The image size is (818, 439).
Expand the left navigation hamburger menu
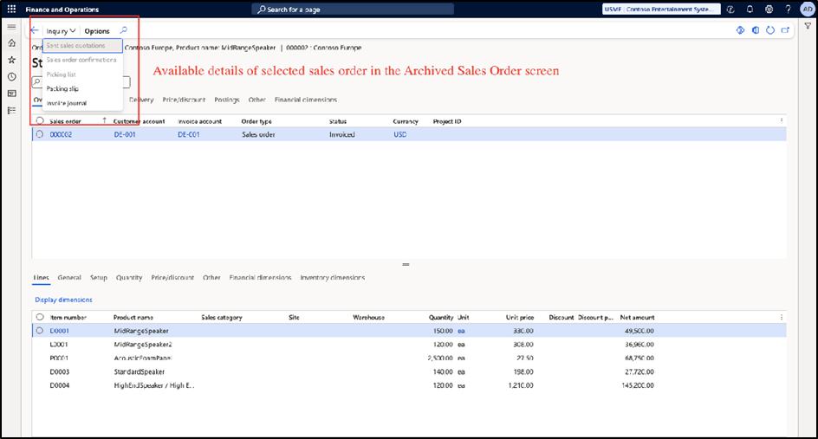click(11, 27)
